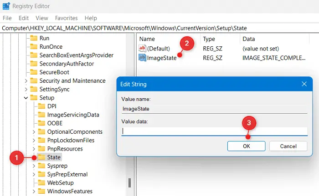Expand the Security and Maintenance key
This screenshot has height=196, width=319.
click(x=26, y=81)
